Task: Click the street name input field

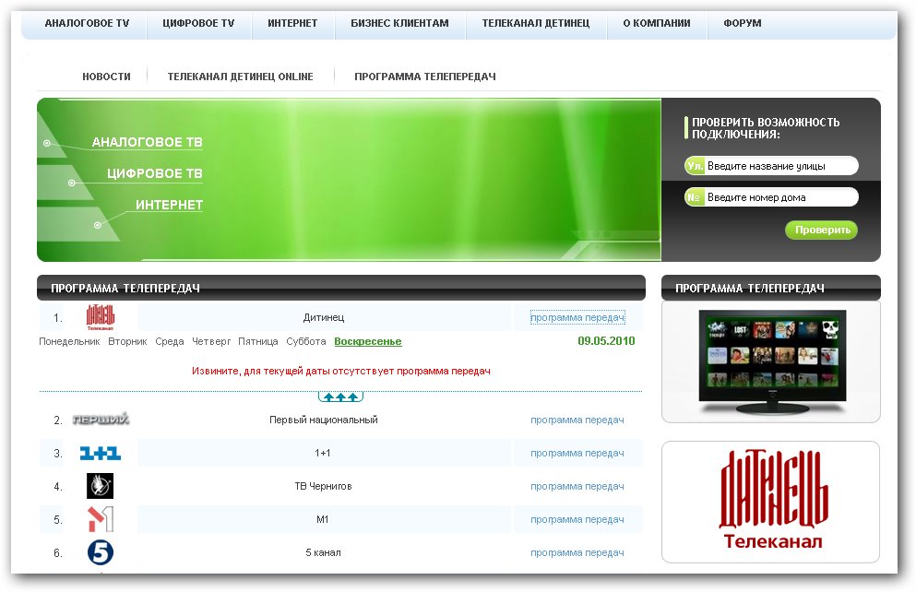Action: tap(779, 166)
